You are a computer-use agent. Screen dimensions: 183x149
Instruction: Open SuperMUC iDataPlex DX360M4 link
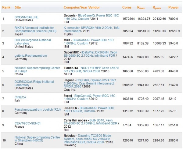pyautogui.click(x=91, y=54)
